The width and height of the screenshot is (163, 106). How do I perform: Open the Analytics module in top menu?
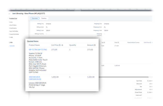tap(114, 9)
